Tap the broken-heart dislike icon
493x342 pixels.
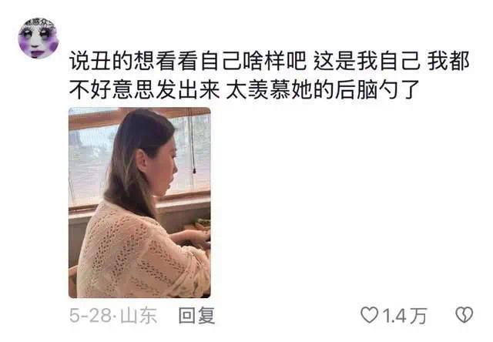464,314
